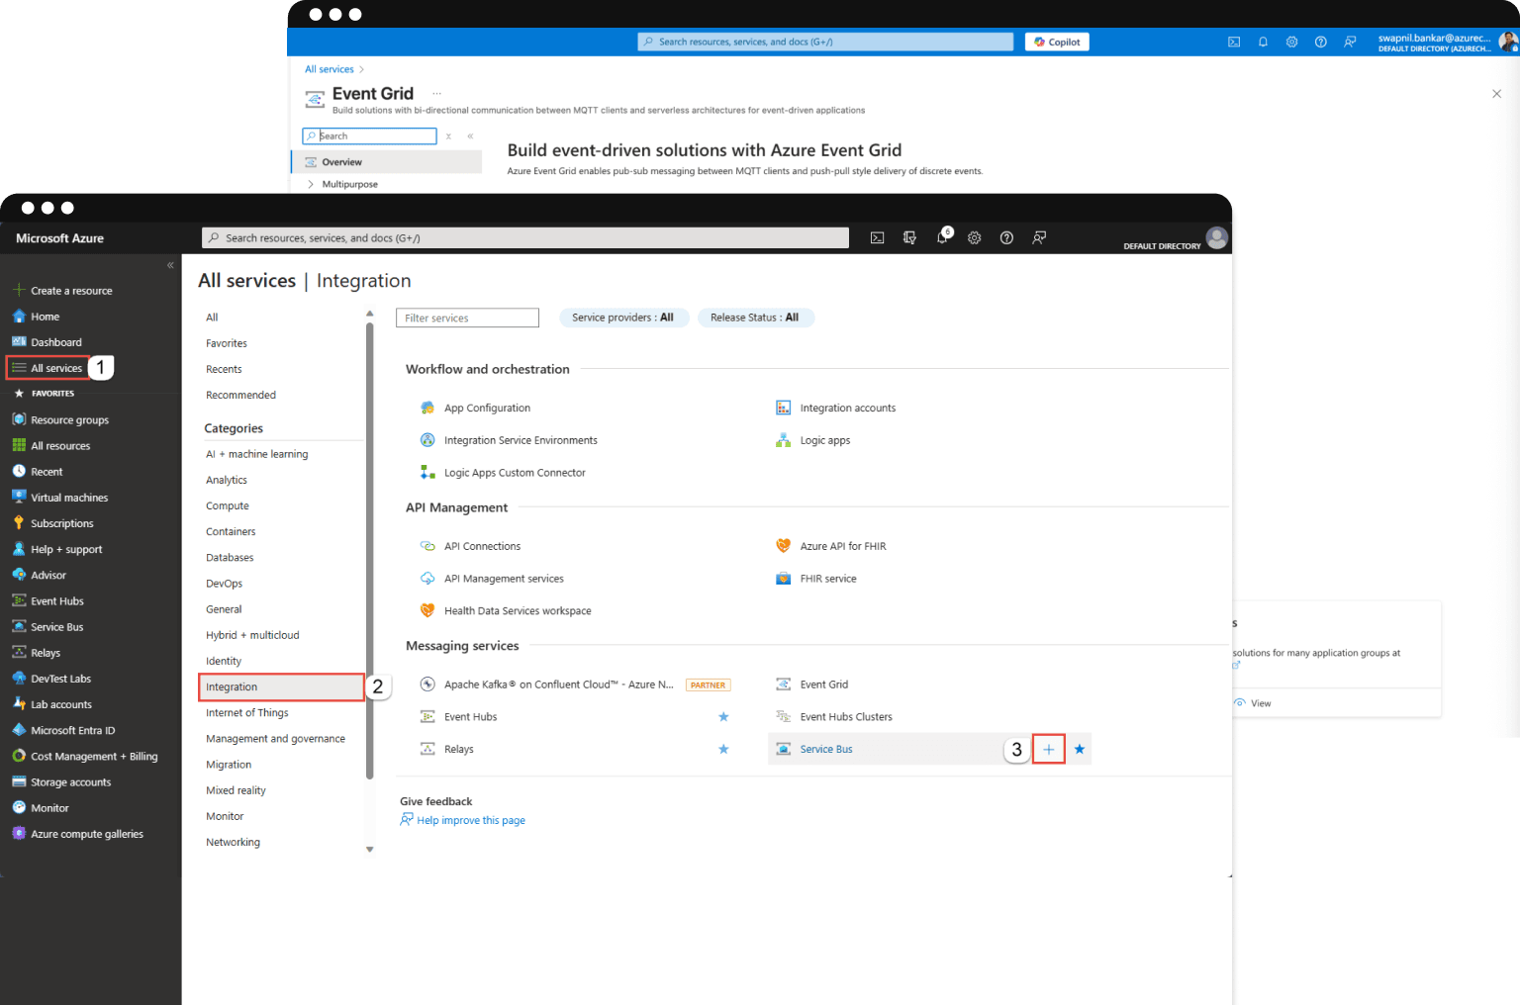
Task: Toggle favorite star for Relays service
Action: (x=723, y=750)
